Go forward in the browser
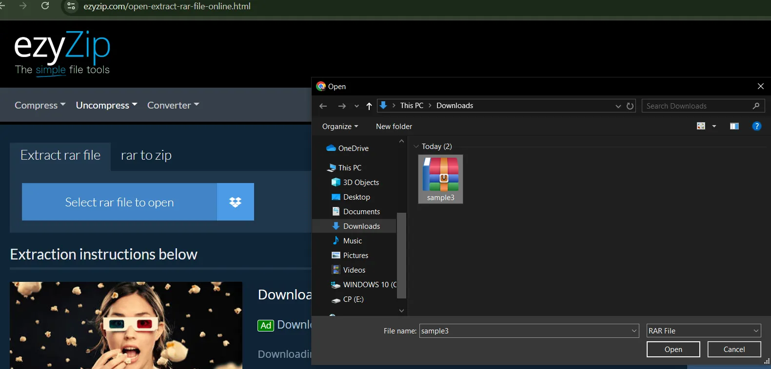771x369 pixels. pos(22,6)
